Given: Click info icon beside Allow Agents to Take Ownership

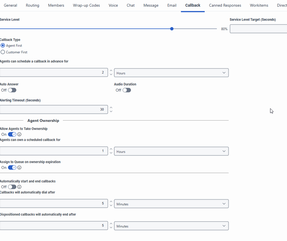Looking at the screenshot, I should click(19, 134).
